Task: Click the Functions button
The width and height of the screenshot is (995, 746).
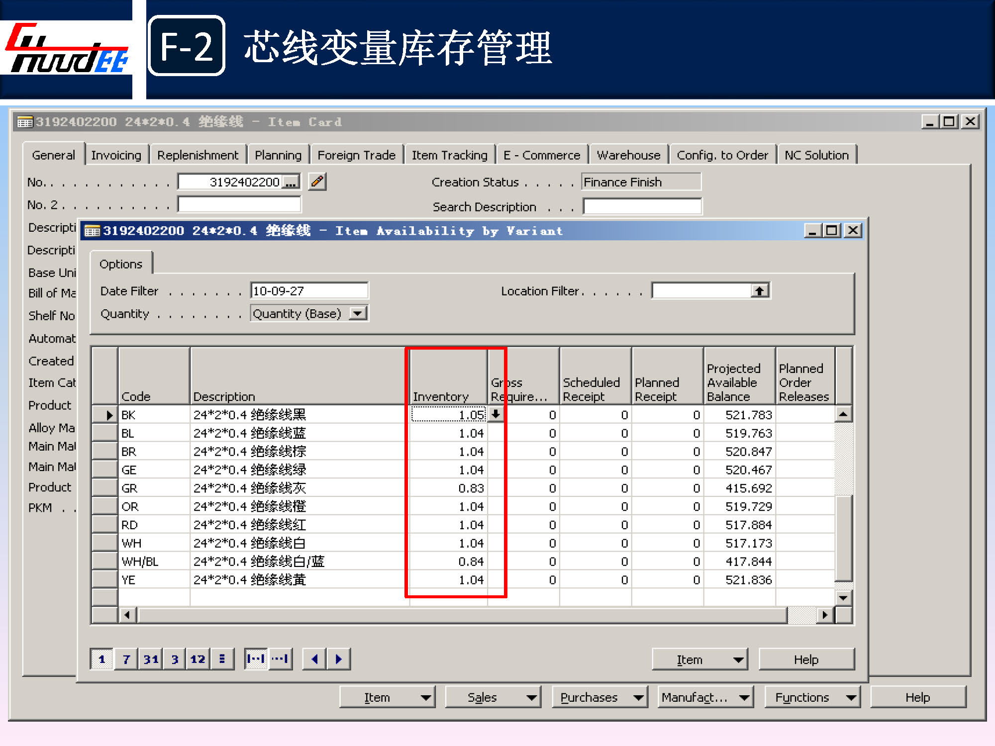Action: tap(812, 697)
